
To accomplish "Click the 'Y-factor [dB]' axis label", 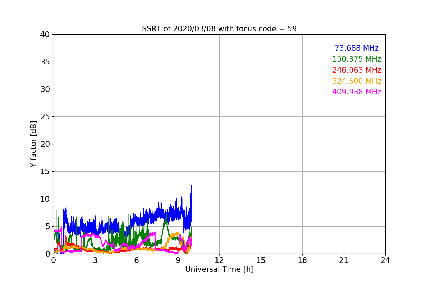I will [x=34, y=144].
